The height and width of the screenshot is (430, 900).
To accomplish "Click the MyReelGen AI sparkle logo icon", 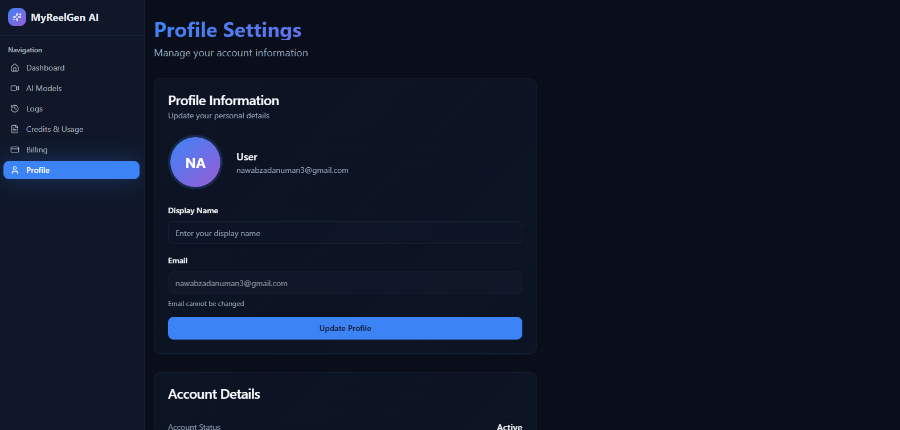I will (x=17, y=17).
